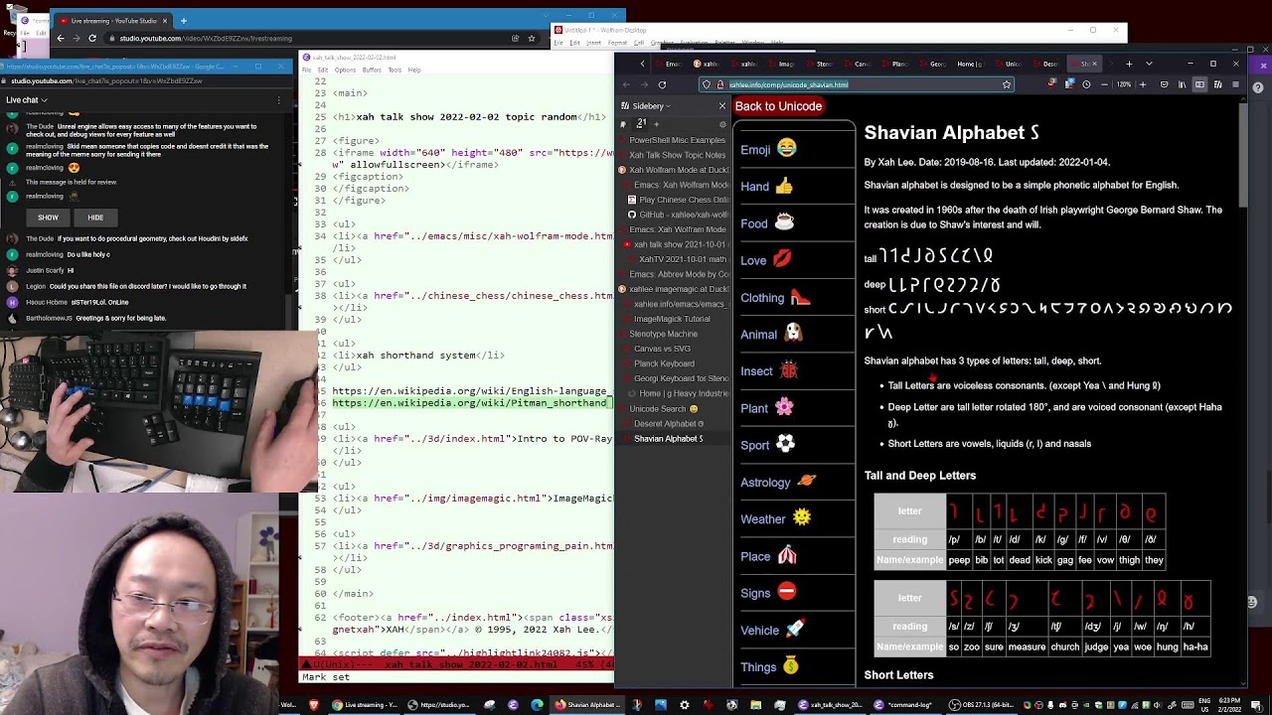
Task: Click the flower emoji icon
Action: 784,408
